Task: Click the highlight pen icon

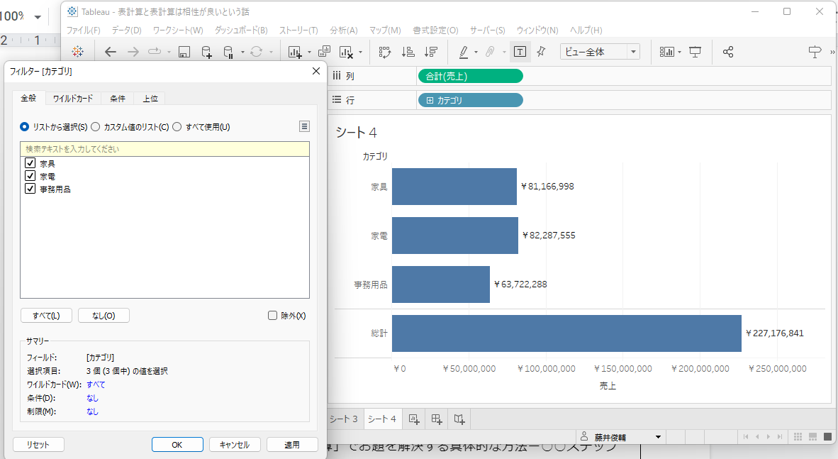Action: (464, 52)
